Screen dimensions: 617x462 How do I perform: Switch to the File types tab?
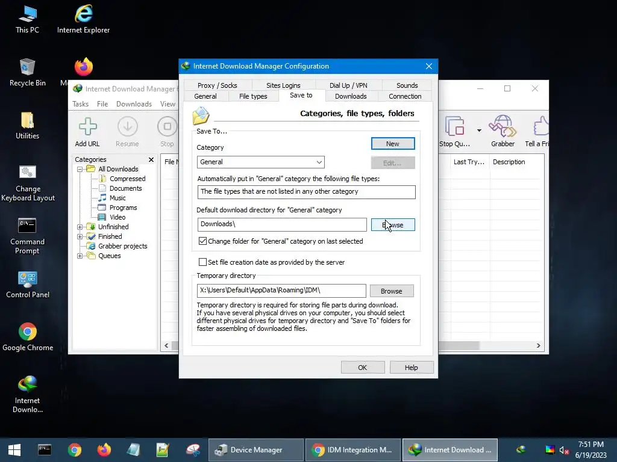point(253,96)
